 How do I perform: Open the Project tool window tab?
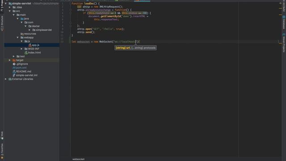2,6
